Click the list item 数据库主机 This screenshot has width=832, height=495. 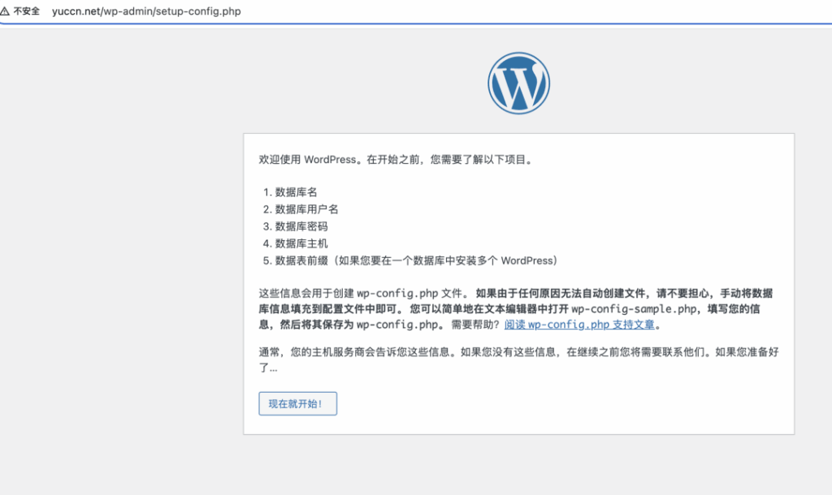pyautogui.click(x=301, y=243)
